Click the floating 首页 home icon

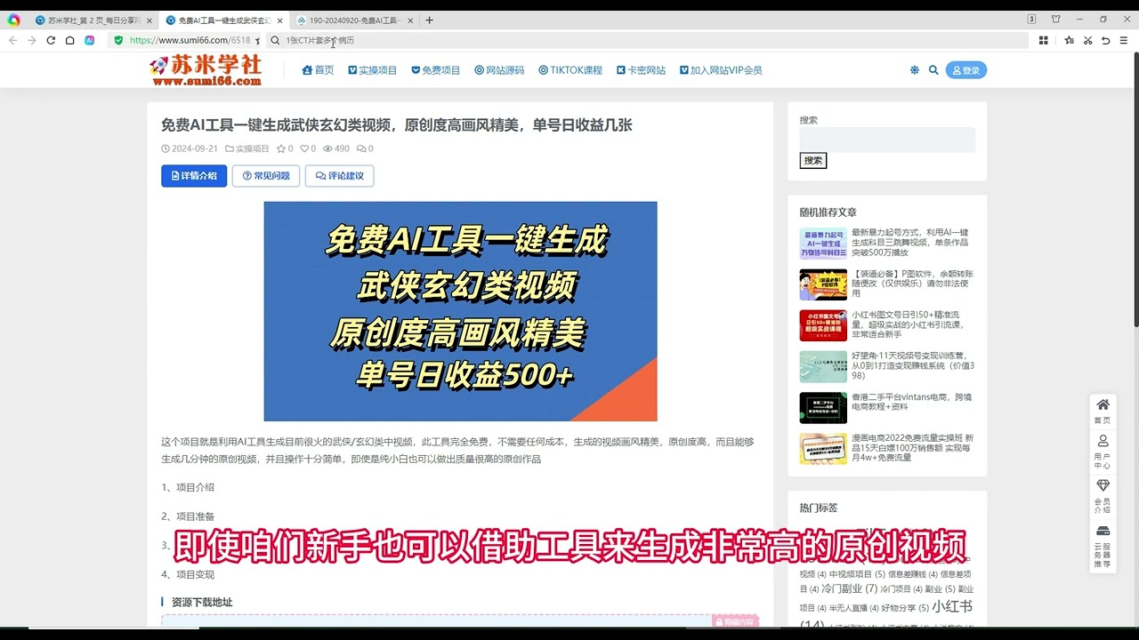click(x=1103, y=411)
